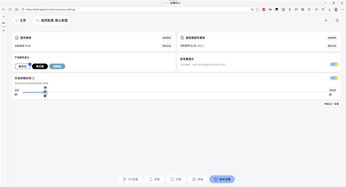Open browser more menu (three dots)
The height and width of the screenshot is (187, 346).
(x=343, y=10)
